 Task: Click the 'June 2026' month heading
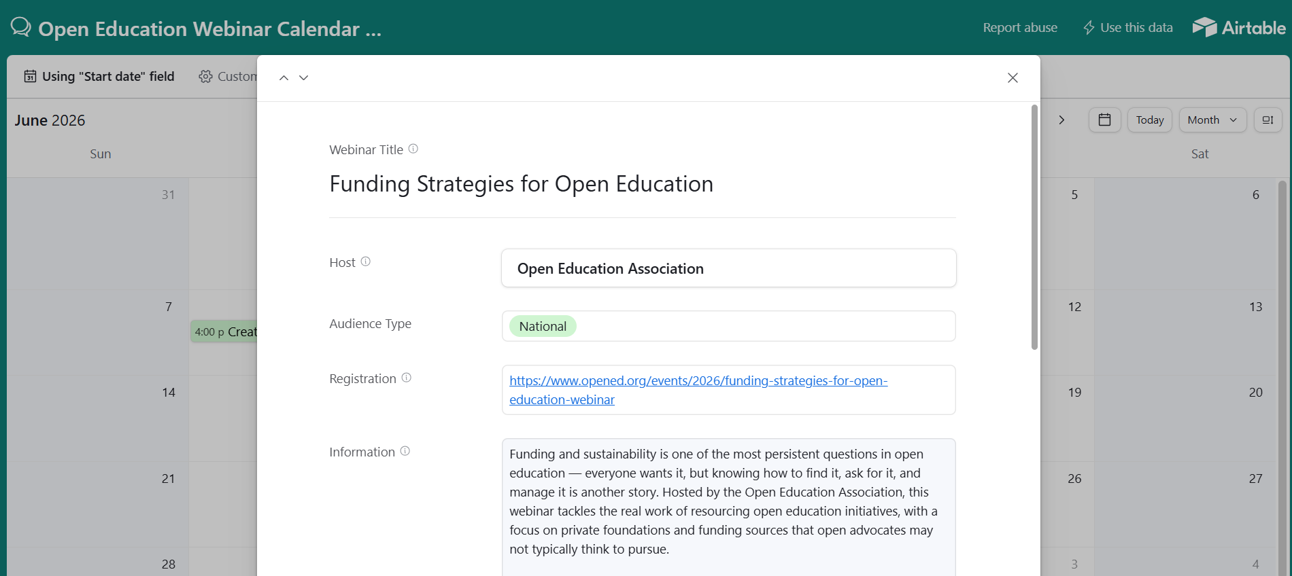50,120
